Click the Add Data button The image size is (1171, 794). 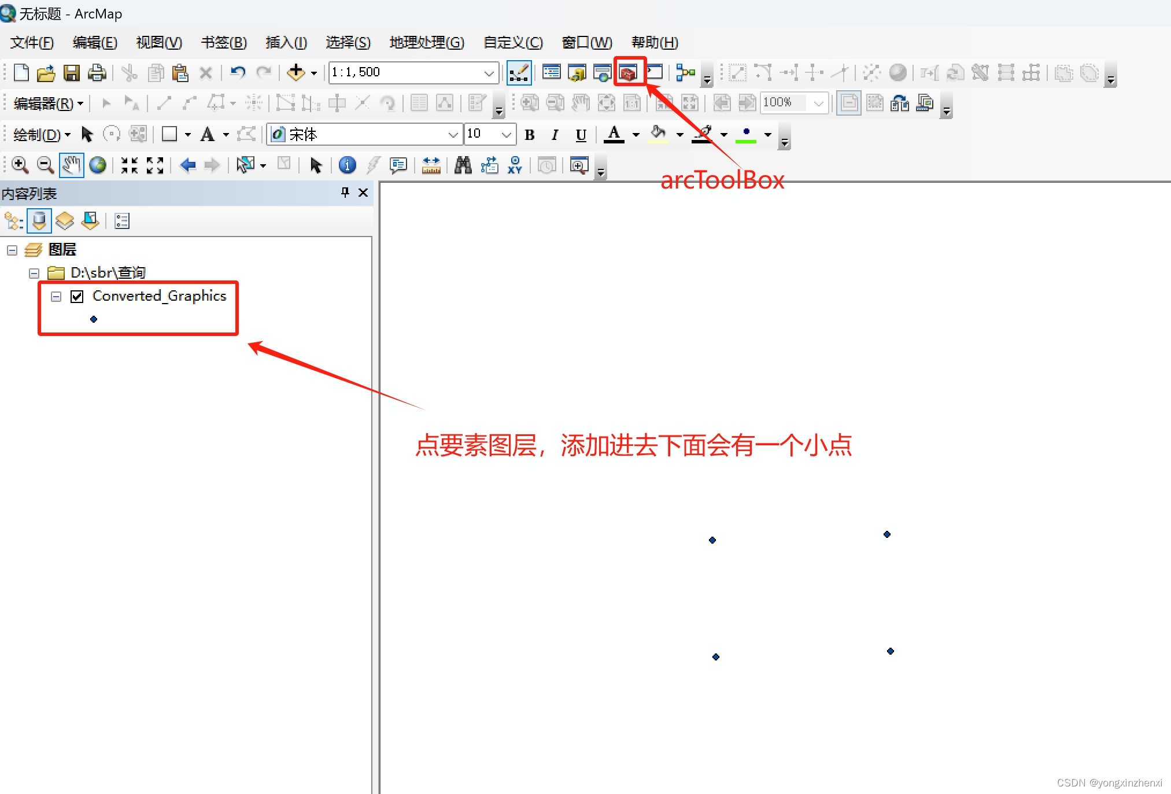(296, 72)
